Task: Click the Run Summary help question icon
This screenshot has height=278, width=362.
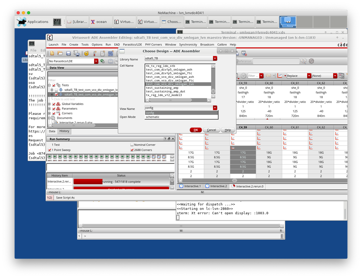Action: click(165, 139)
